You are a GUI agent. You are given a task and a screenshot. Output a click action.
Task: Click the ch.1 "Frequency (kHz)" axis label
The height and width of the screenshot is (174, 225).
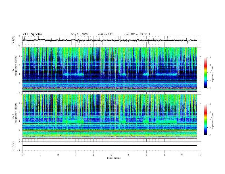[x=16, y=66]
